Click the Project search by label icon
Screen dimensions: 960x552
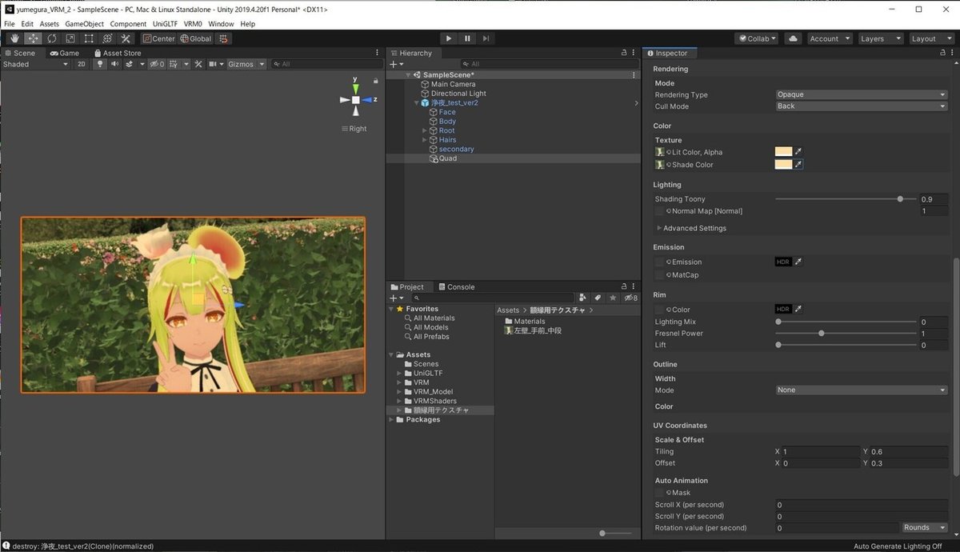[598, 298]
